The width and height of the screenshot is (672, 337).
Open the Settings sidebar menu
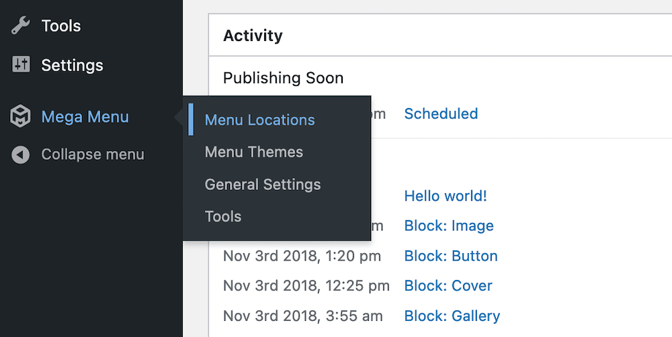(72, 65)
